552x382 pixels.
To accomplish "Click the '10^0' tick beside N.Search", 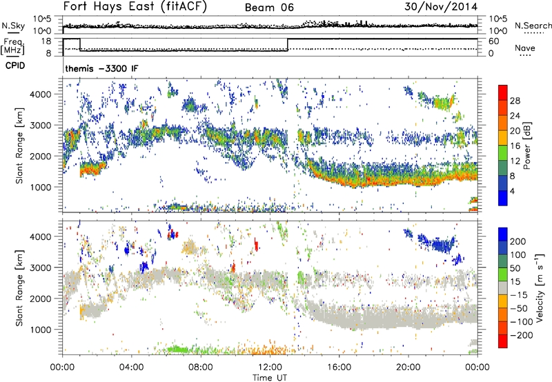I will coord(498,30).
